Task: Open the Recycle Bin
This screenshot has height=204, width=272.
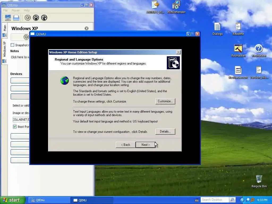Action: coord(259,181)
